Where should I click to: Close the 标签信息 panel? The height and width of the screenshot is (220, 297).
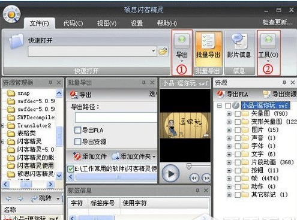pyautogui.click(x=206, y=191)
